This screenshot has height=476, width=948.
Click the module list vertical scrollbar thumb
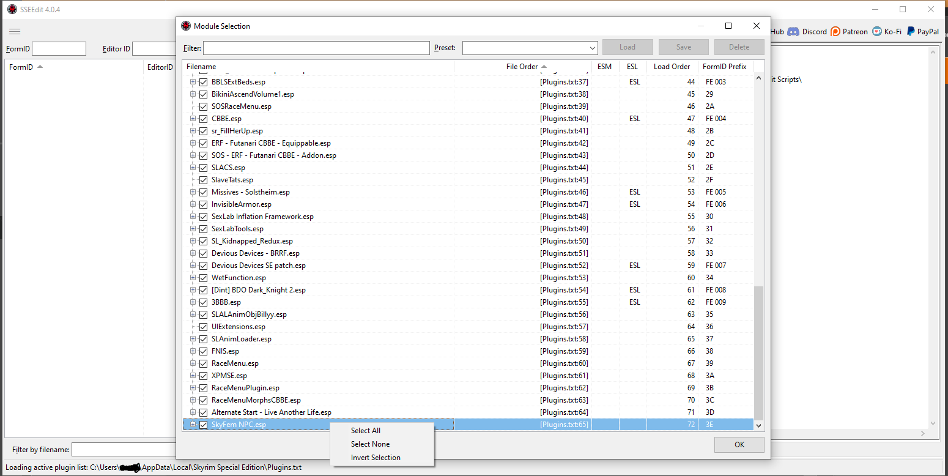coord(759,353)
